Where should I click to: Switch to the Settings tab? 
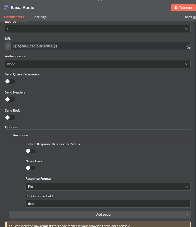click(39, 17)
